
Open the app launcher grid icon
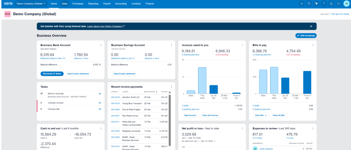[339, 3]
